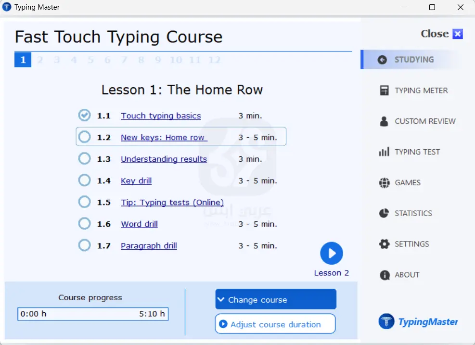The height and width of the screenshot is (345, 475).
Task: Click the Studying back arrow icon
Action: (x=383, y=60)
